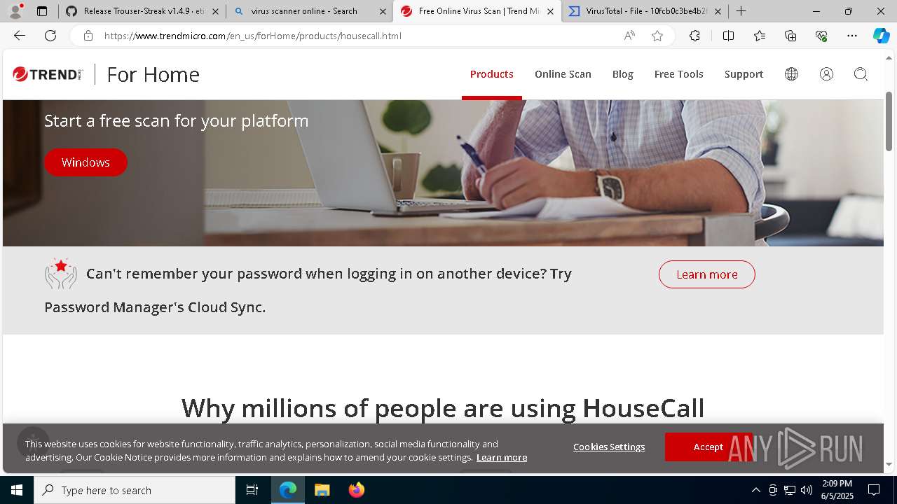Click Learn more about Password Manager
Screen dimensions: 897x504
[706, 274]
